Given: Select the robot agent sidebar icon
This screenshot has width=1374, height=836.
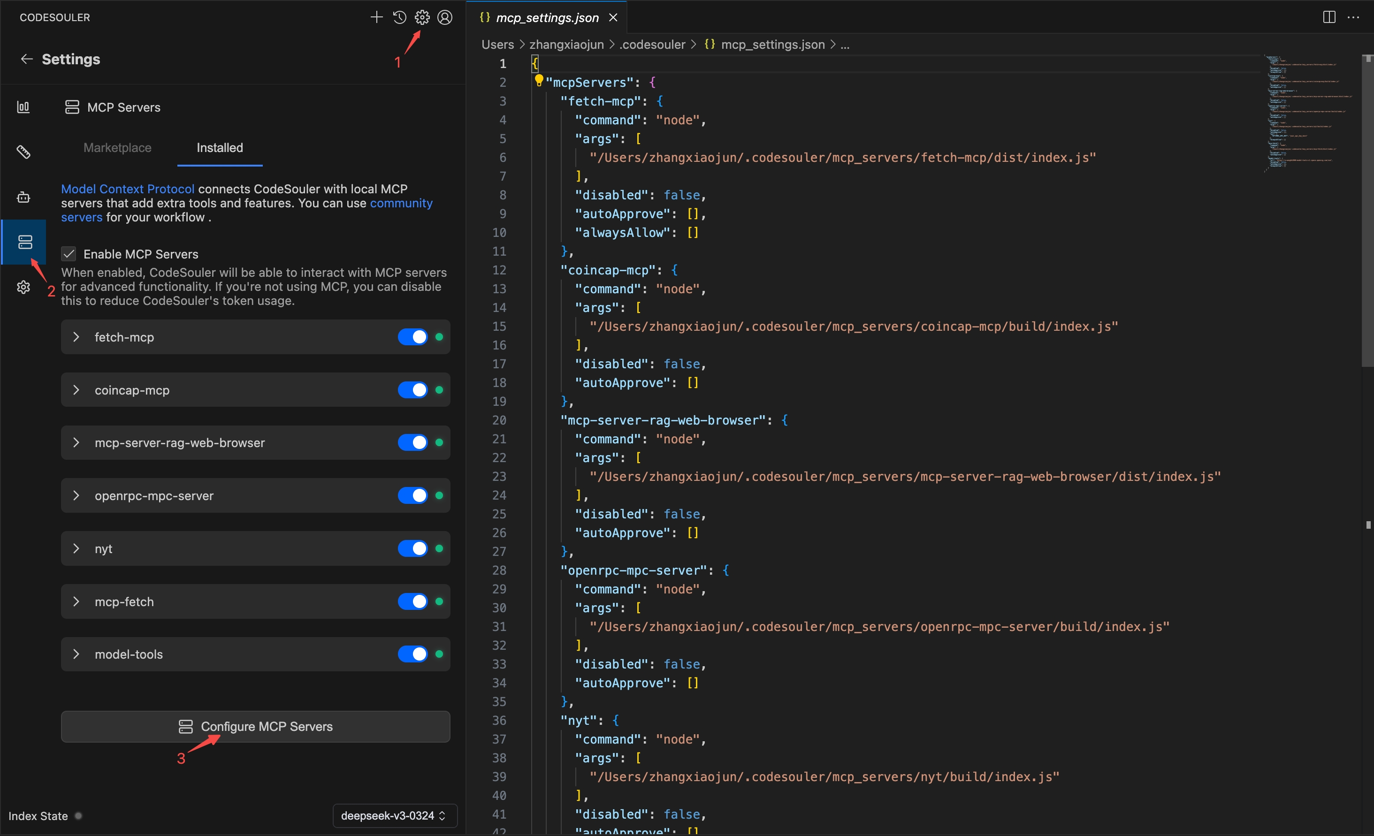Looking at the screenshot, I should [23, 198].
